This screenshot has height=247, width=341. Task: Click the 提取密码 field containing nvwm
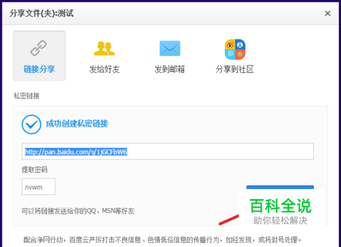pos(38,187)
